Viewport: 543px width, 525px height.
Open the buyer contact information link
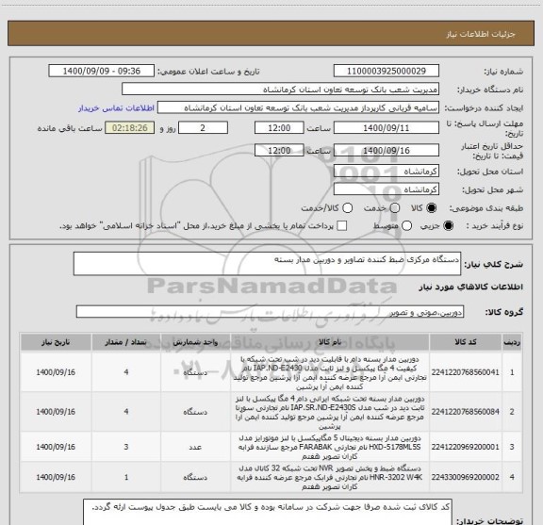pyautogui.click(x=116, y=108)
